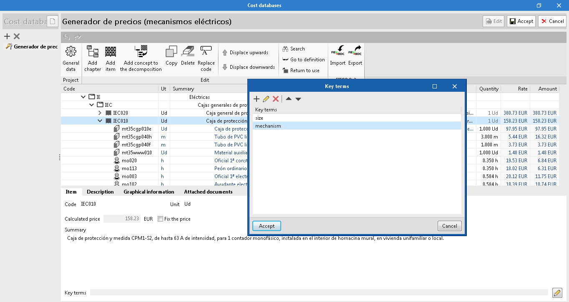Viewport: 569px width, 302px height.
Task: Edit key terms with the pencil icon
Action: pos(266,99)
